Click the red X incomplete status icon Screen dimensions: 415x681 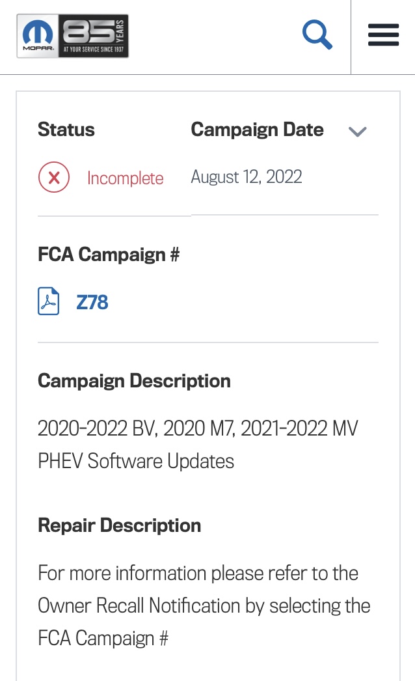pos(54,178)
